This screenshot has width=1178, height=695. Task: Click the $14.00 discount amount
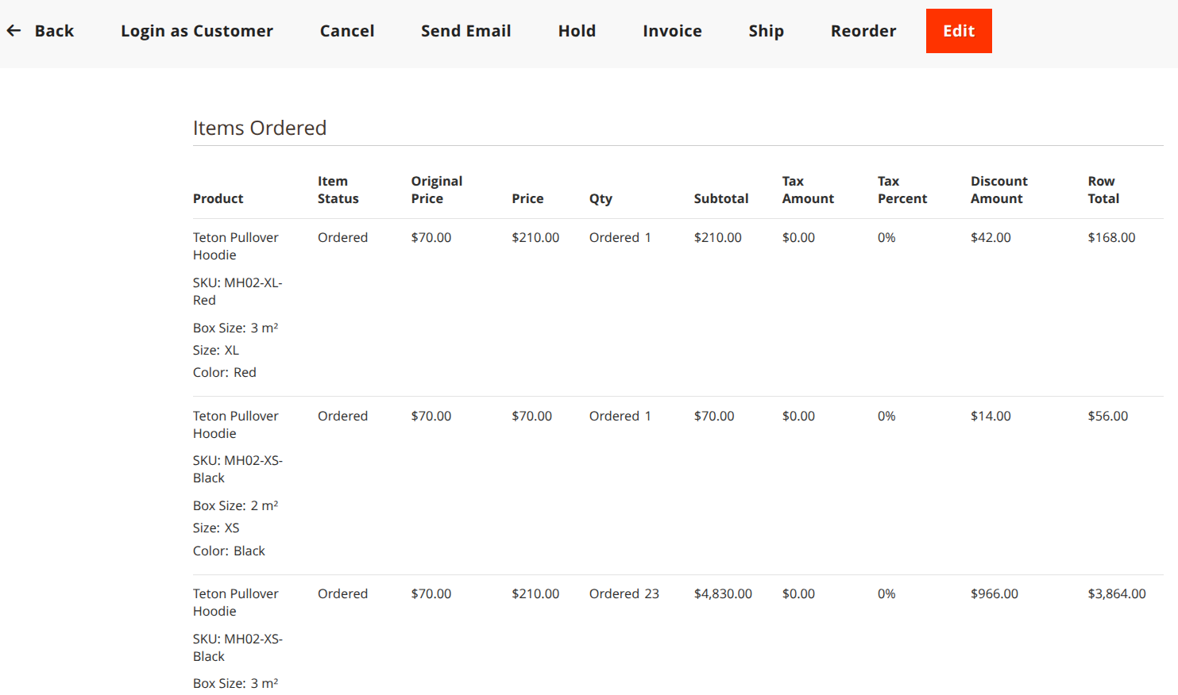pyautogui.click(x=991, y=416)
